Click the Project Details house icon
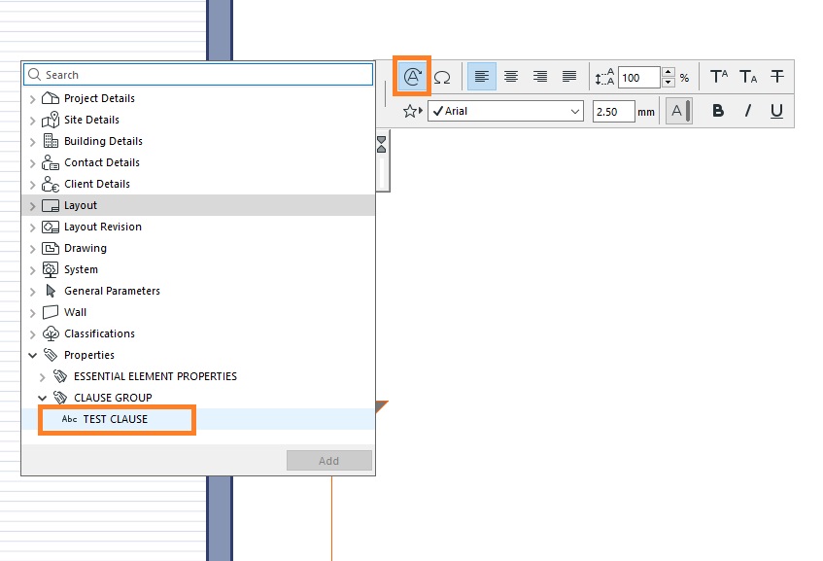The height and width of the screenshot is (561, 823). click(x=51, y=98)
